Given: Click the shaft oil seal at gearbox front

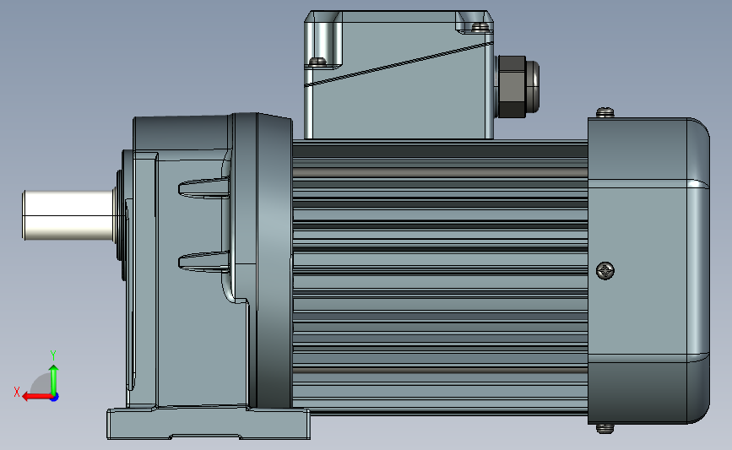Looking at the screenshot, I should [120, 215].
